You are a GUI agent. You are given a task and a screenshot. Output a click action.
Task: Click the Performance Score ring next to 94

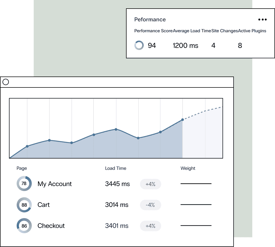click(139, 45)
